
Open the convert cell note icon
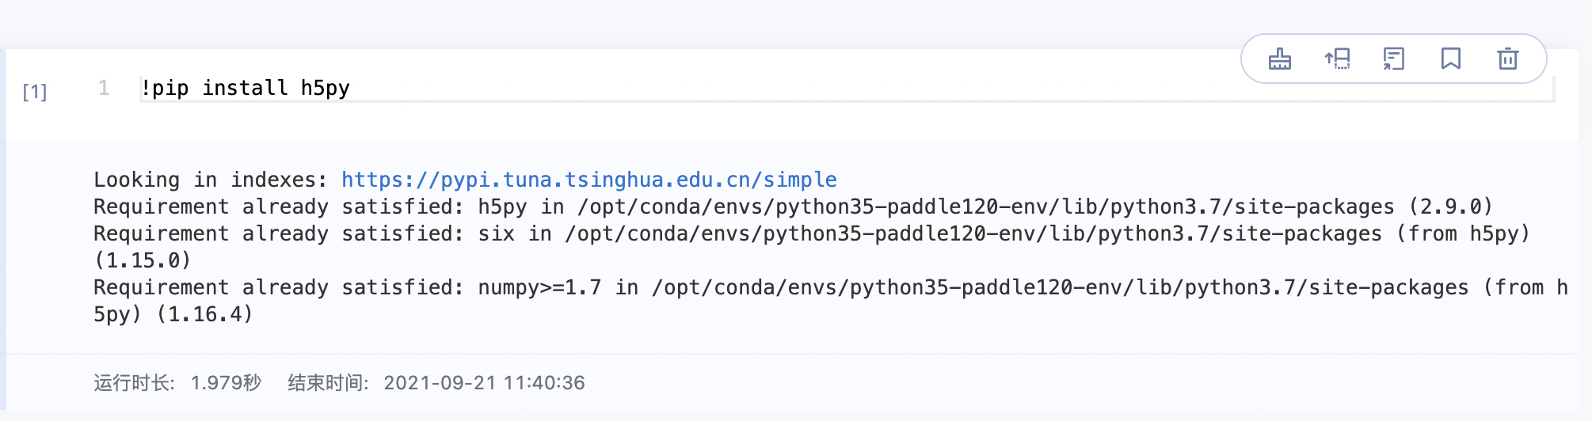pyautogui.click(x=1394, y=59)
